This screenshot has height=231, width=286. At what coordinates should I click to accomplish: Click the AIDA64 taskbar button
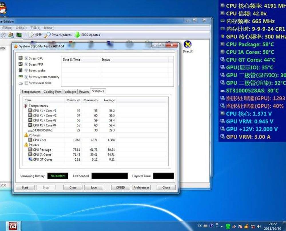[x=13, y=226]
